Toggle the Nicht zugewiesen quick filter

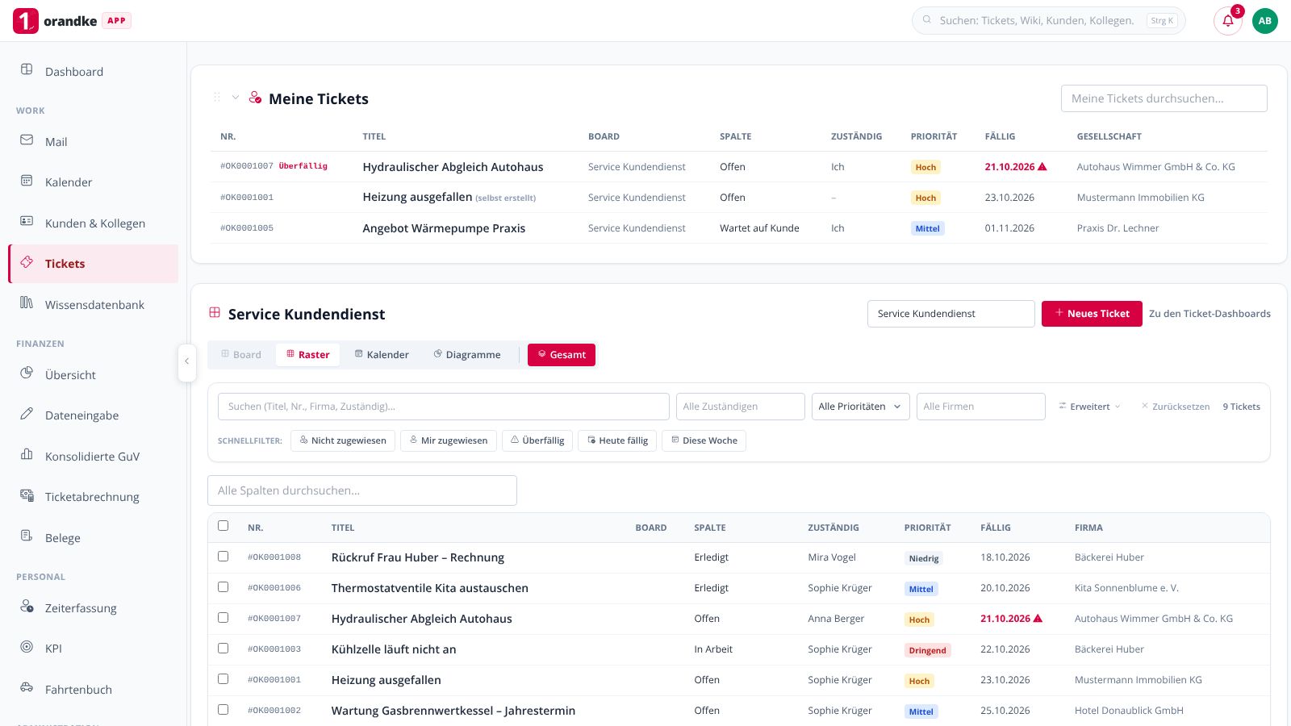343,440
